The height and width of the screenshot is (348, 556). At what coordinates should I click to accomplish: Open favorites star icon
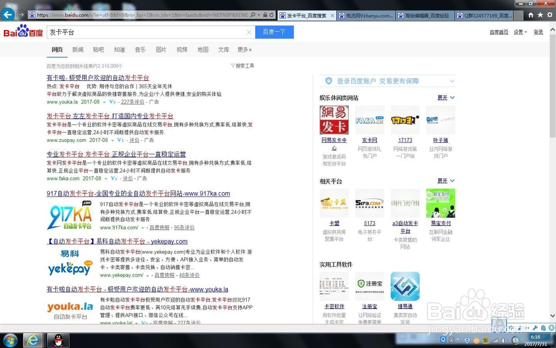click(540, 15)
